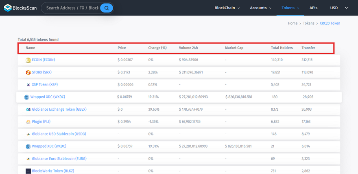Viewport: 358px width, 174px height.
Task: Click the Total Holders column header
Action: (282, 48)
